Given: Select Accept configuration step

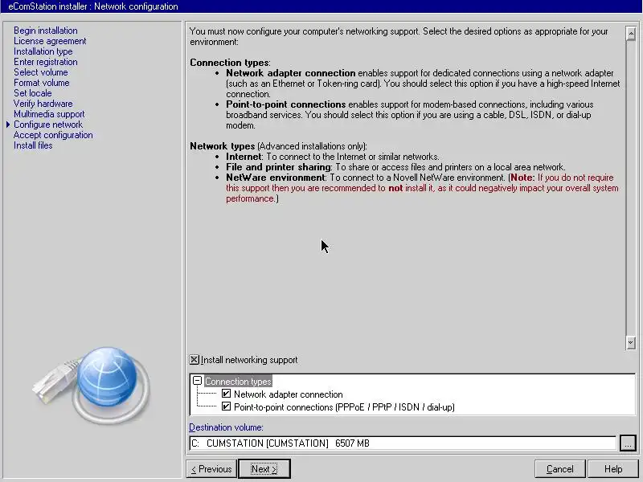Looking at the screenshot, I should pos(53,135).
